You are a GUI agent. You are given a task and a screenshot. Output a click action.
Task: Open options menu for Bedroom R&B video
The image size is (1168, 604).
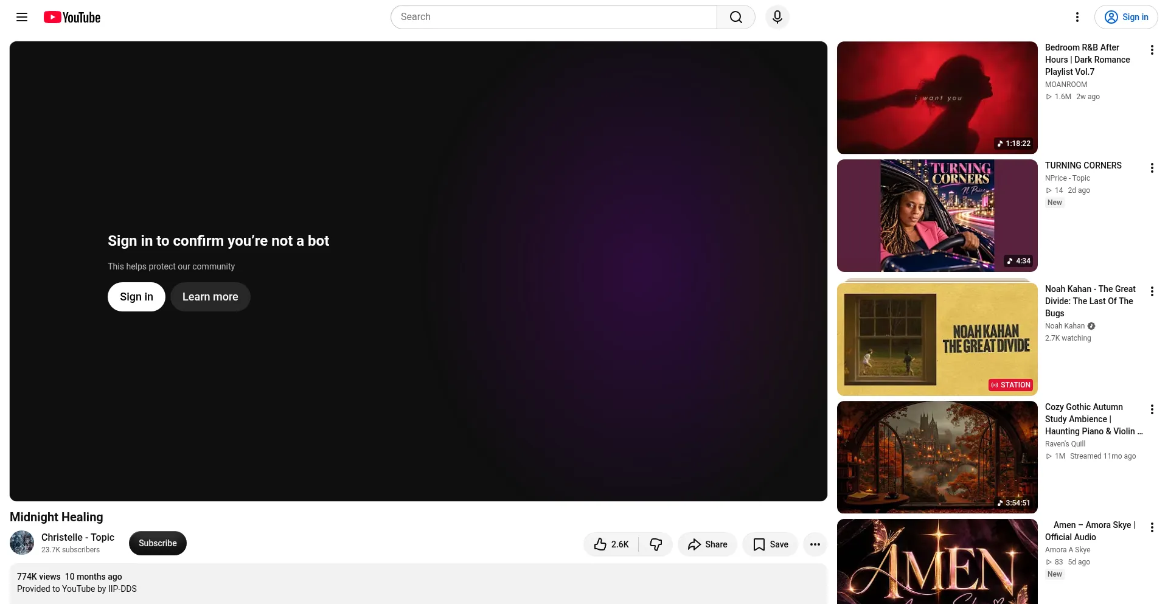coord(1152,50)
